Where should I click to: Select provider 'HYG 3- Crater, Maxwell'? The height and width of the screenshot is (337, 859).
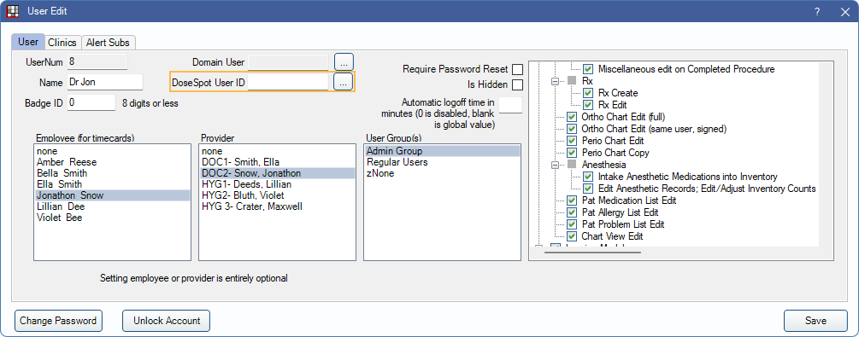(277, 206)
